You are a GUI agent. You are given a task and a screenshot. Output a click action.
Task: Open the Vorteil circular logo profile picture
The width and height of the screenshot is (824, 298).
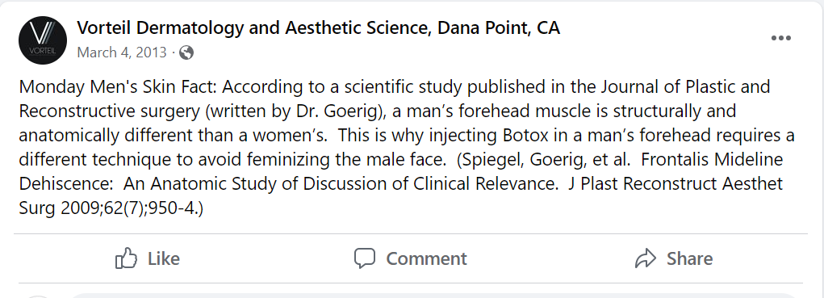pyautogui.click(x=43, y=40)
